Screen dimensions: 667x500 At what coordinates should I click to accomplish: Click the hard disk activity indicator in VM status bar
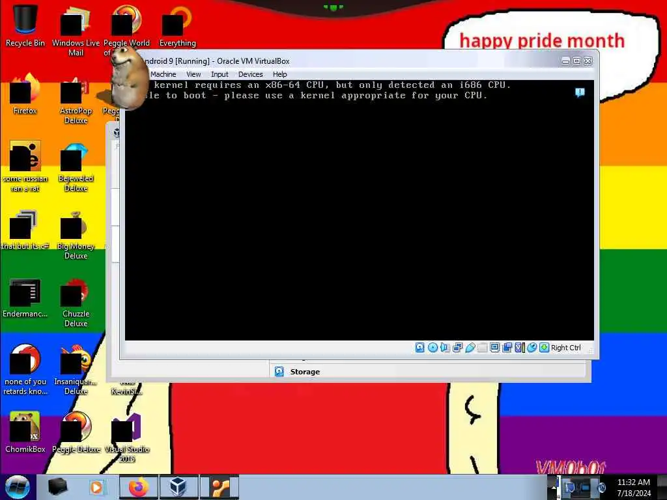(419, 348)
